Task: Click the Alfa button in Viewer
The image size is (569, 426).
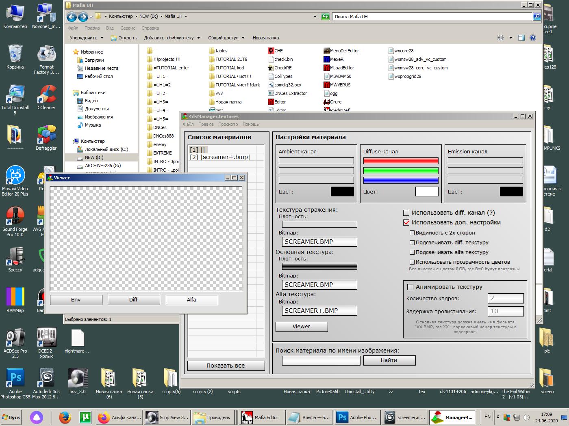Action: tap(192, 300)
